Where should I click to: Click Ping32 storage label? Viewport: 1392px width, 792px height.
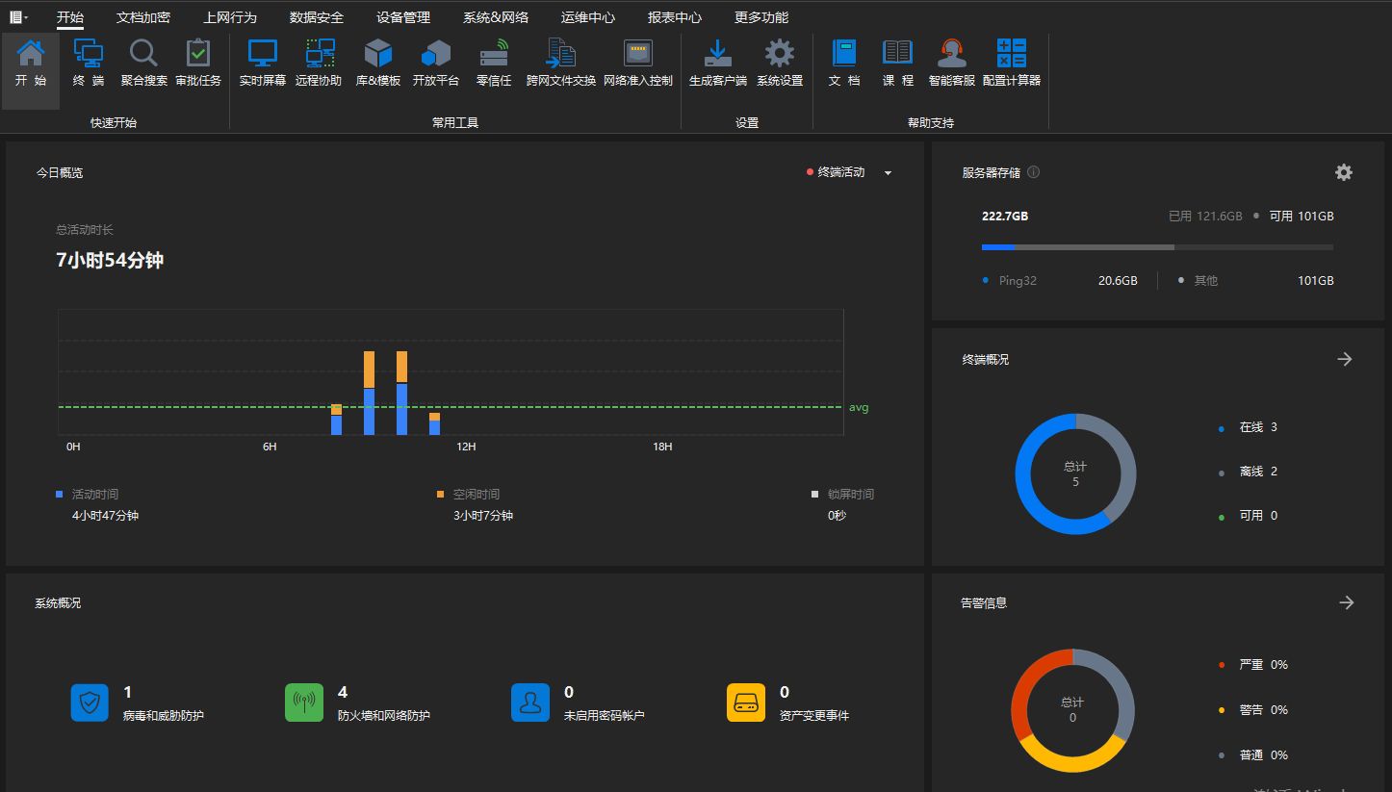pos(1018,281)
